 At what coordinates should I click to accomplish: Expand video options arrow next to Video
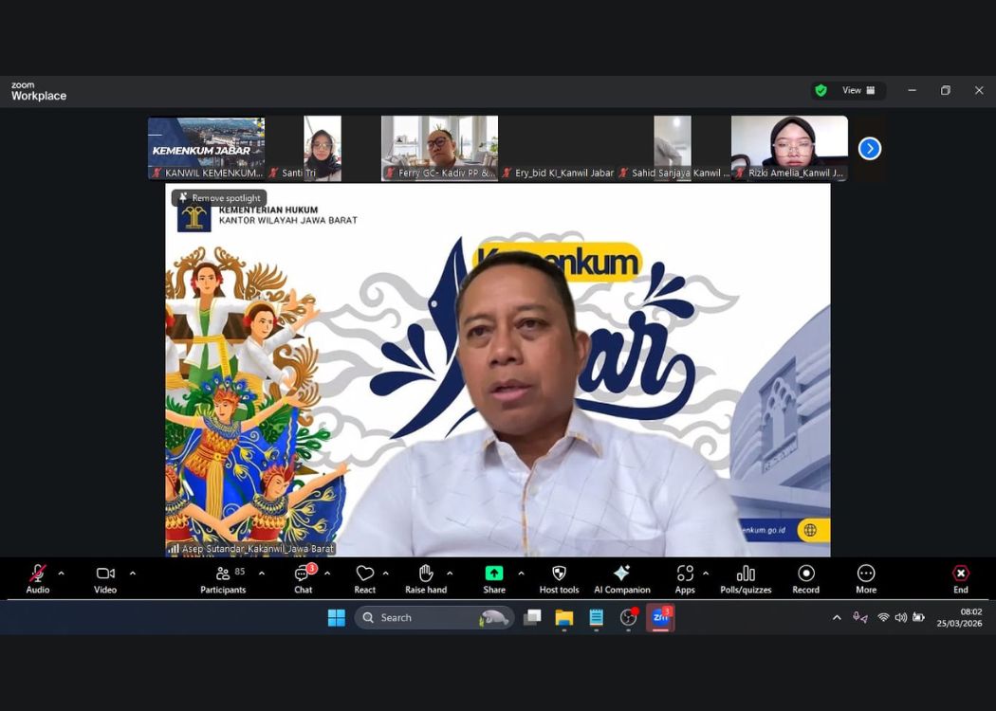[x=132, y=573]
